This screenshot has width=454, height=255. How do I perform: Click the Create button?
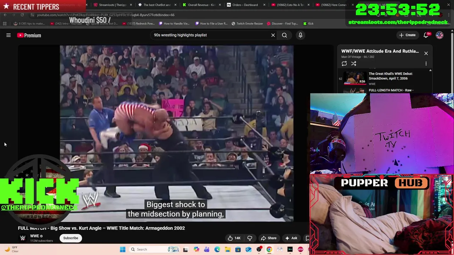tap(407, 35)
